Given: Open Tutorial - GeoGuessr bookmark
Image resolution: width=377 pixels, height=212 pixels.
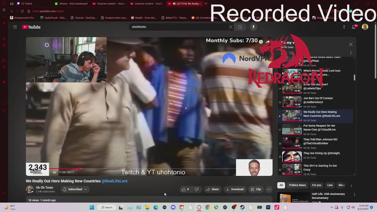Looking at the screenshot, I should (x=84, y=18).
